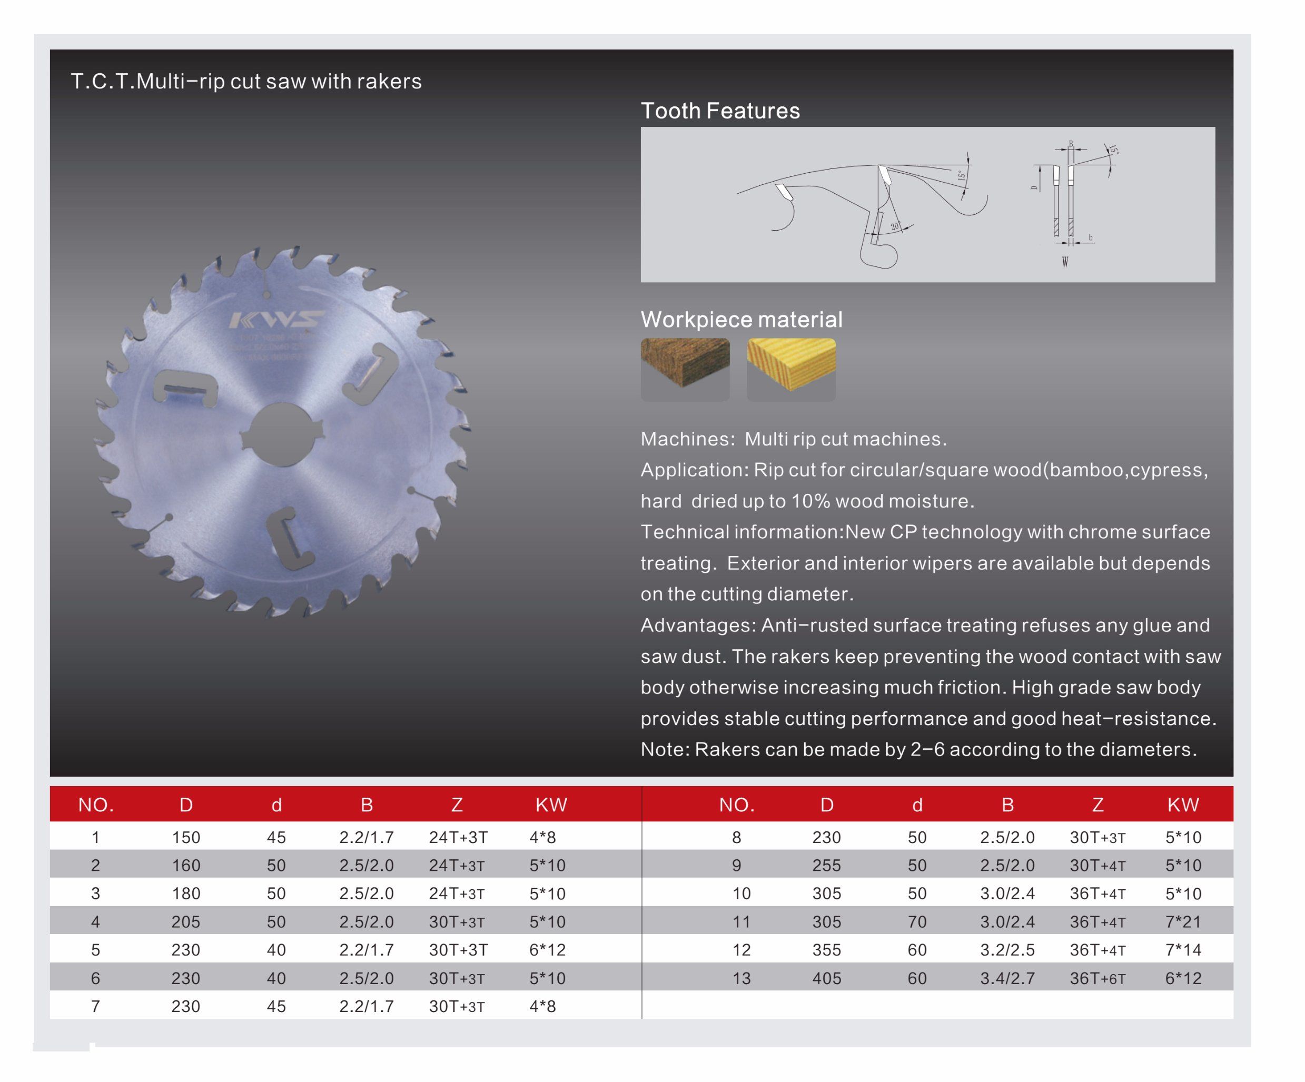Click bore value '70' in row 11
The height and width of the screenshot is (1082, 1305).
(x=917, y=922)
